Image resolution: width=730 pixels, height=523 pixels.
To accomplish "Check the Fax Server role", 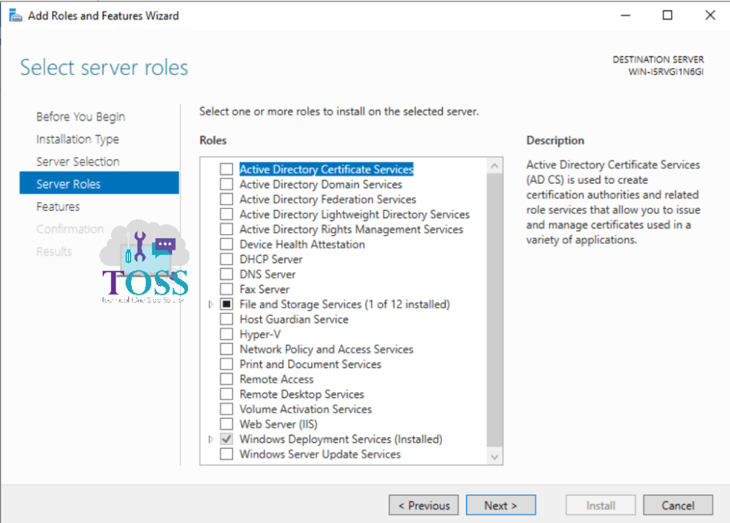I will point(227,289).
